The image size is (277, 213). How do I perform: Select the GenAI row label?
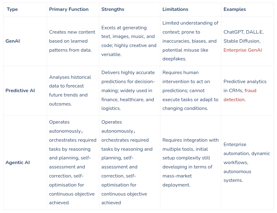click(13, 41)
